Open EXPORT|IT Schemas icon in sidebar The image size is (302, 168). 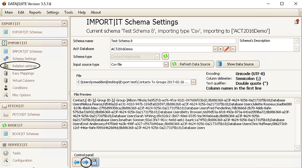[x=6, y=32]
